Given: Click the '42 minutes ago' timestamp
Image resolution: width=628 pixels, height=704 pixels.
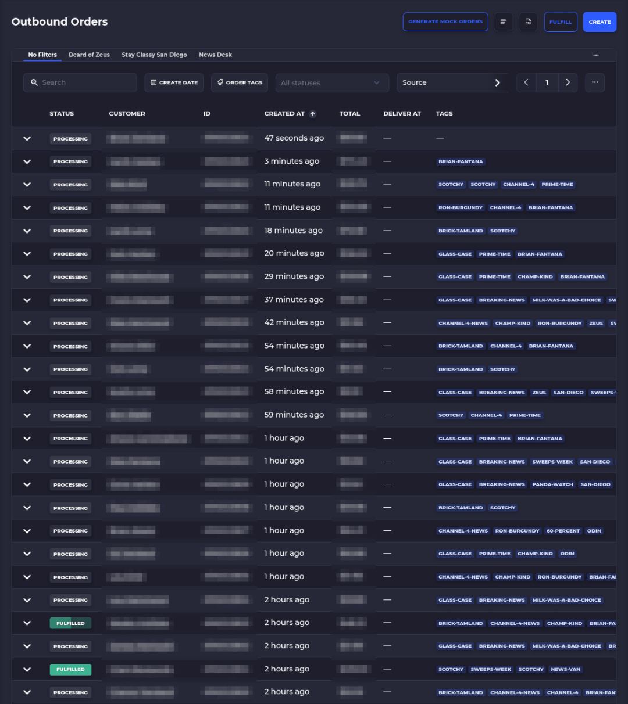Looking at the screenshot, I should [x=294, y=322].
